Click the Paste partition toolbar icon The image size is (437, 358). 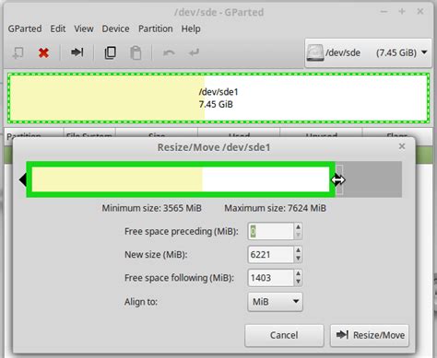[x=136, y=52]
